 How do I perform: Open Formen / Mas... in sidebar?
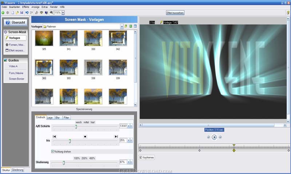click(16, 45)
